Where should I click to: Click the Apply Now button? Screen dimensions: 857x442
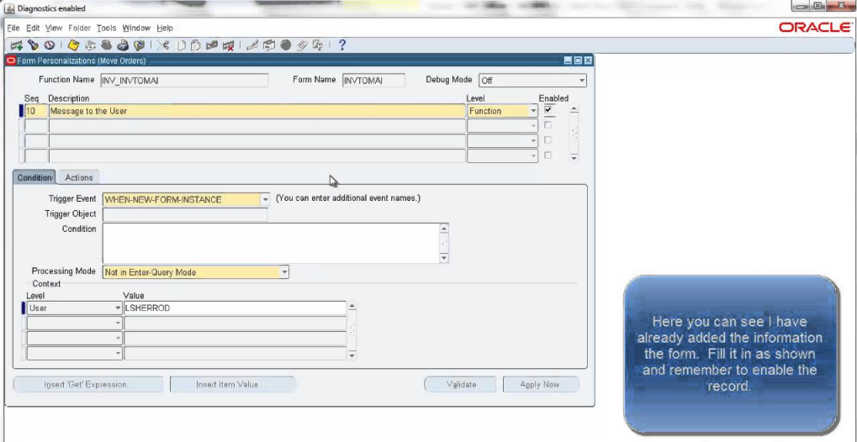point(541,384)
